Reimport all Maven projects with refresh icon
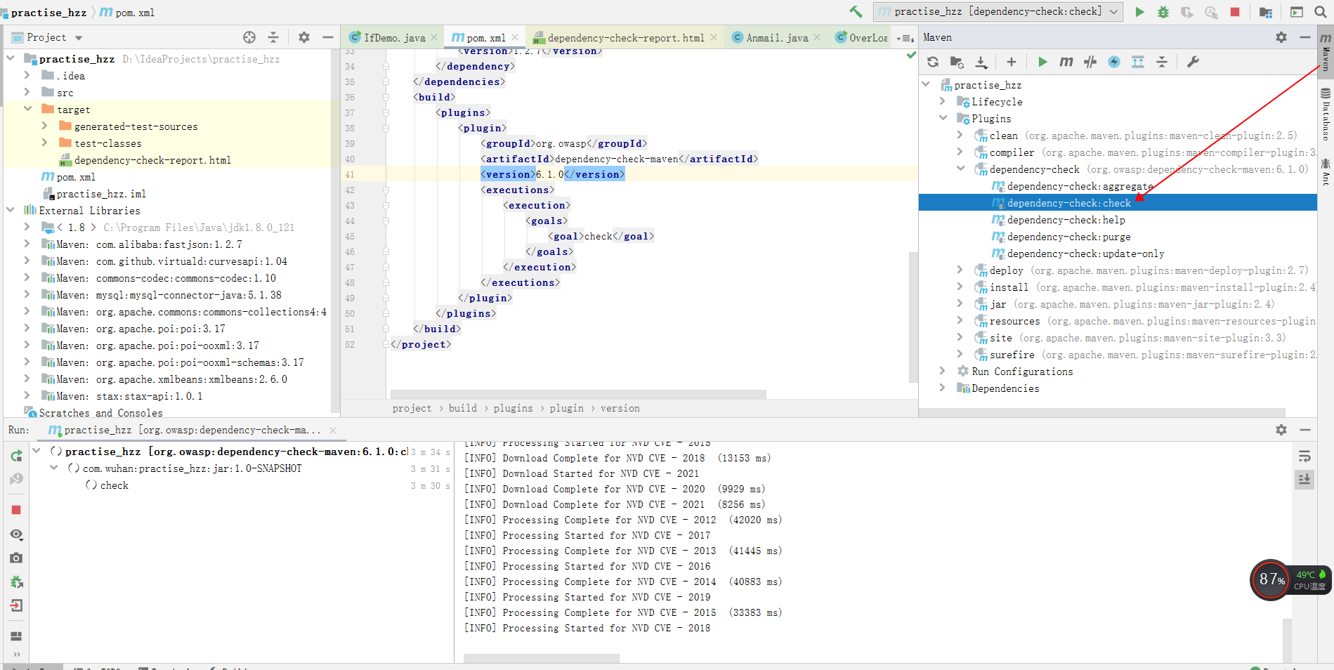 point(932,62)
